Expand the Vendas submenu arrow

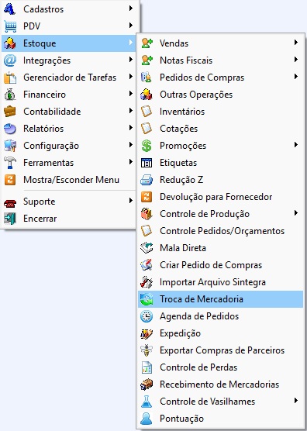[x=296, y=43]
